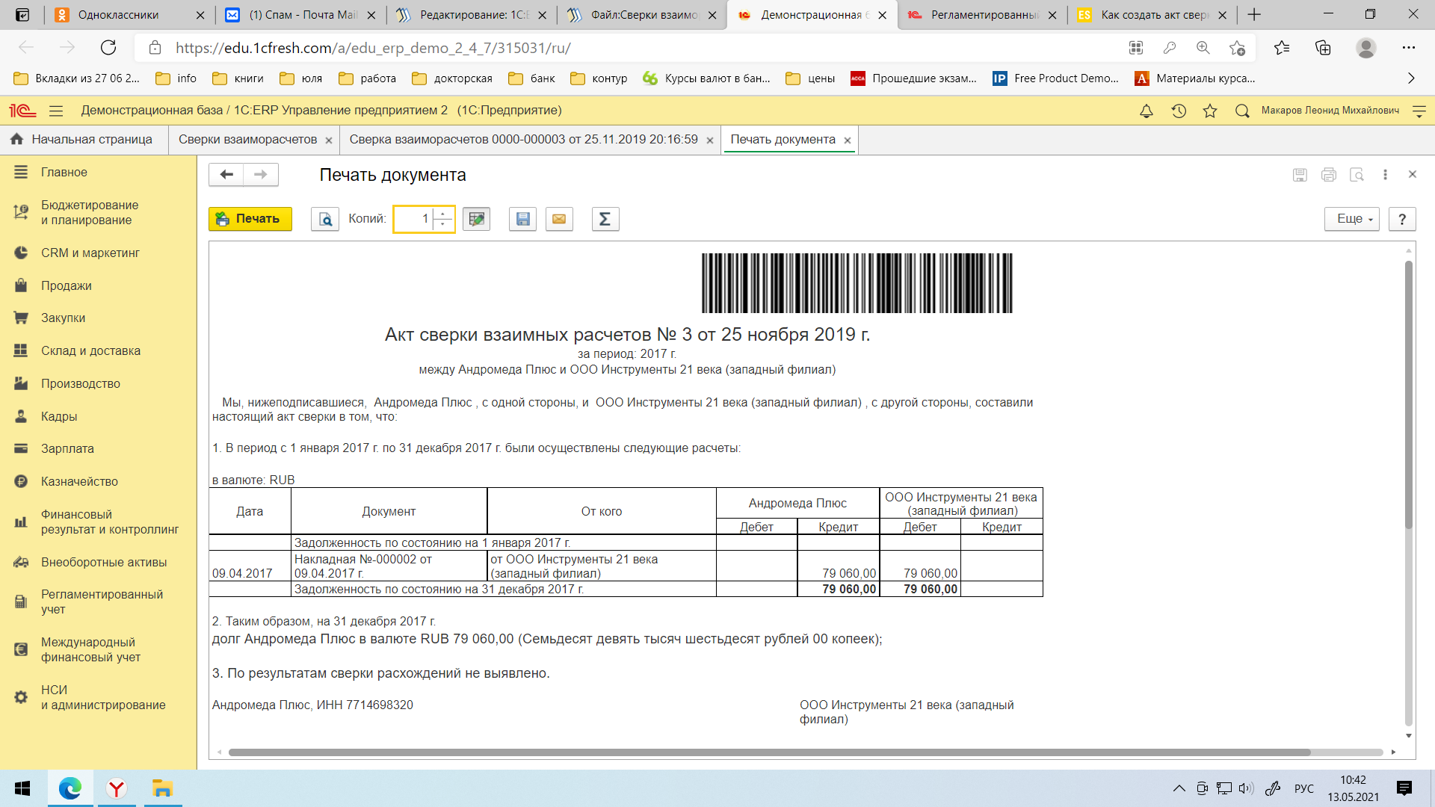The width and height of the screenshot is (1435, 807).
Task: Open File Explorer from the taskbar
Action: pyautogui.click(x=162, y=788)
